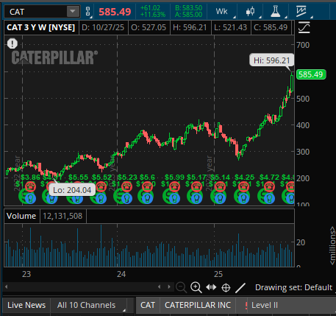Click the C: 585.49 close value

coord(271,27)
